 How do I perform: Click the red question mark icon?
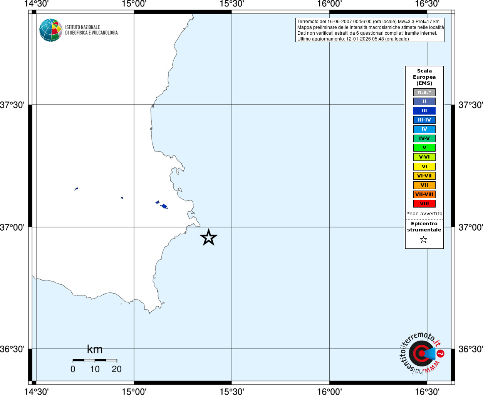click(441, 353)
